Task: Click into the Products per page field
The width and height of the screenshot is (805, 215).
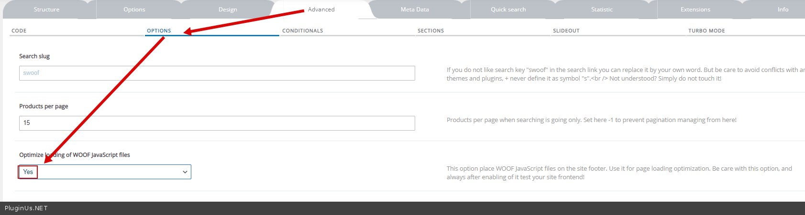Action: click(217, 123)
